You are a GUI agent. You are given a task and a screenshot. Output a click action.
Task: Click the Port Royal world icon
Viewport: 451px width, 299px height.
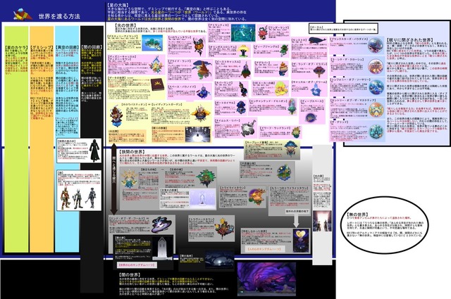point(241,107)
